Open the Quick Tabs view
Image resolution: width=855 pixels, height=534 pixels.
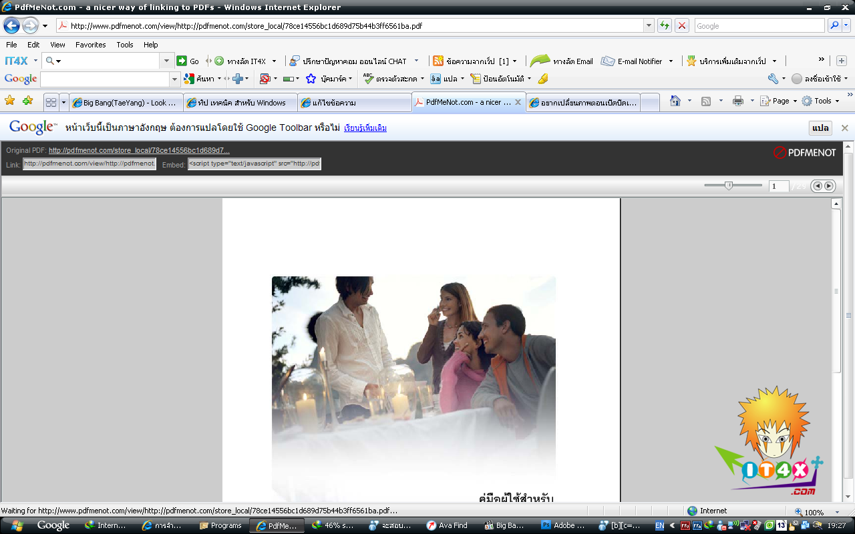51,103
